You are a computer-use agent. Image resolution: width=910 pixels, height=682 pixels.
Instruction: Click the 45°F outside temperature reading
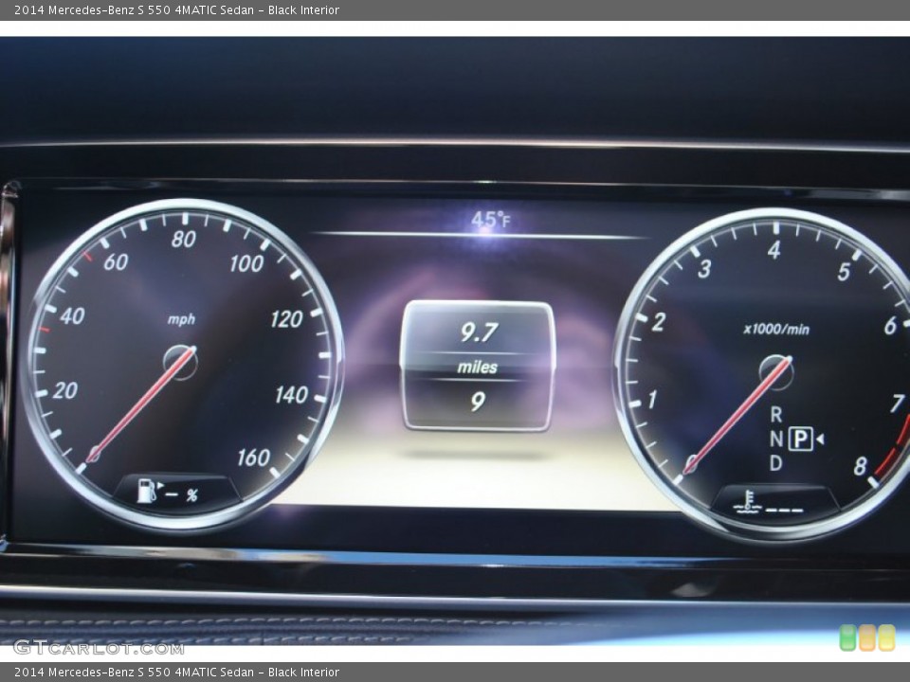point(491,219)
